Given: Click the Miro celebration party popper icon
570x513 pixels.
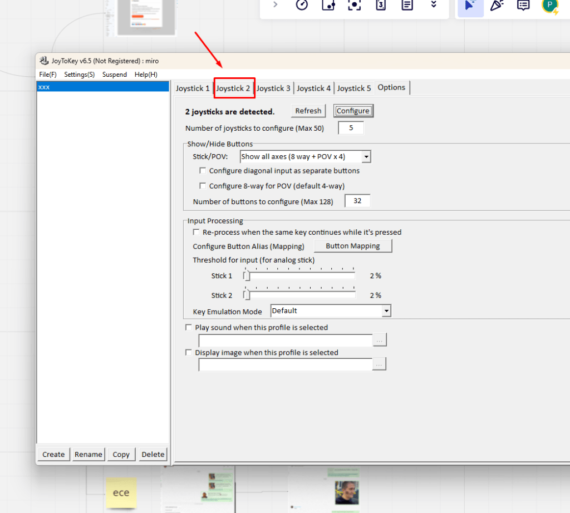Looking at the screenshot, I should click(x=497, y=5).
